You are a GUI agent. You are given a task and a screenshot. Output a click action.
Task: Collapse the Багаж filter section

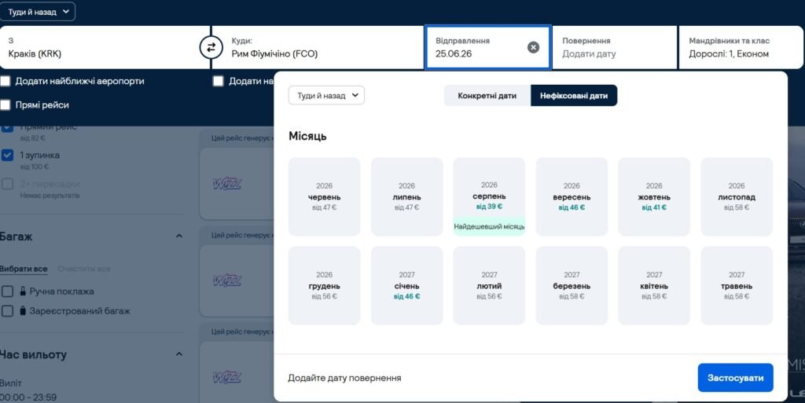click(178, 236)
